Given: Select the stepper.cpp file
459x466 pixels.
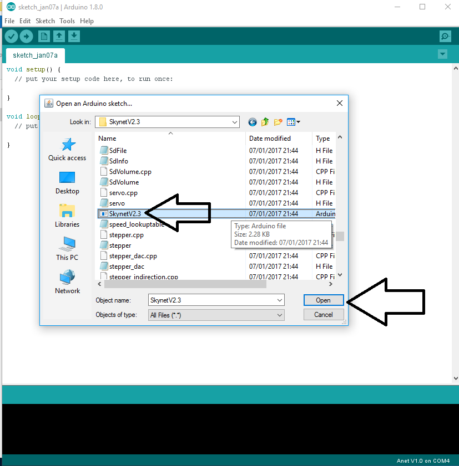Looking at the screenshot, I should point(126,235).
